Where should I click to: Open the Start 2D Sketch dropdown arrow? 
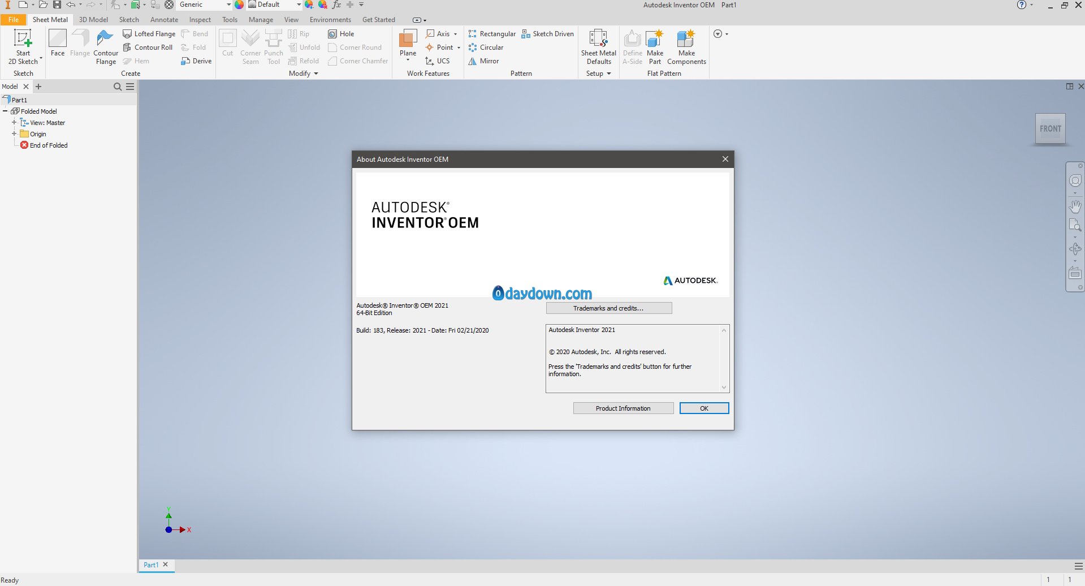[x=41, y=58]
